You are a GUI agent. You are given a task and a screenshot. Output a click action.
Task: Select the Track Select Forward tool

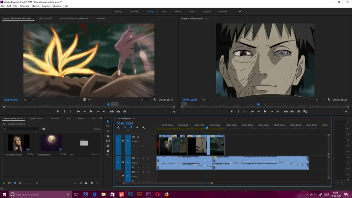(108, 126)
